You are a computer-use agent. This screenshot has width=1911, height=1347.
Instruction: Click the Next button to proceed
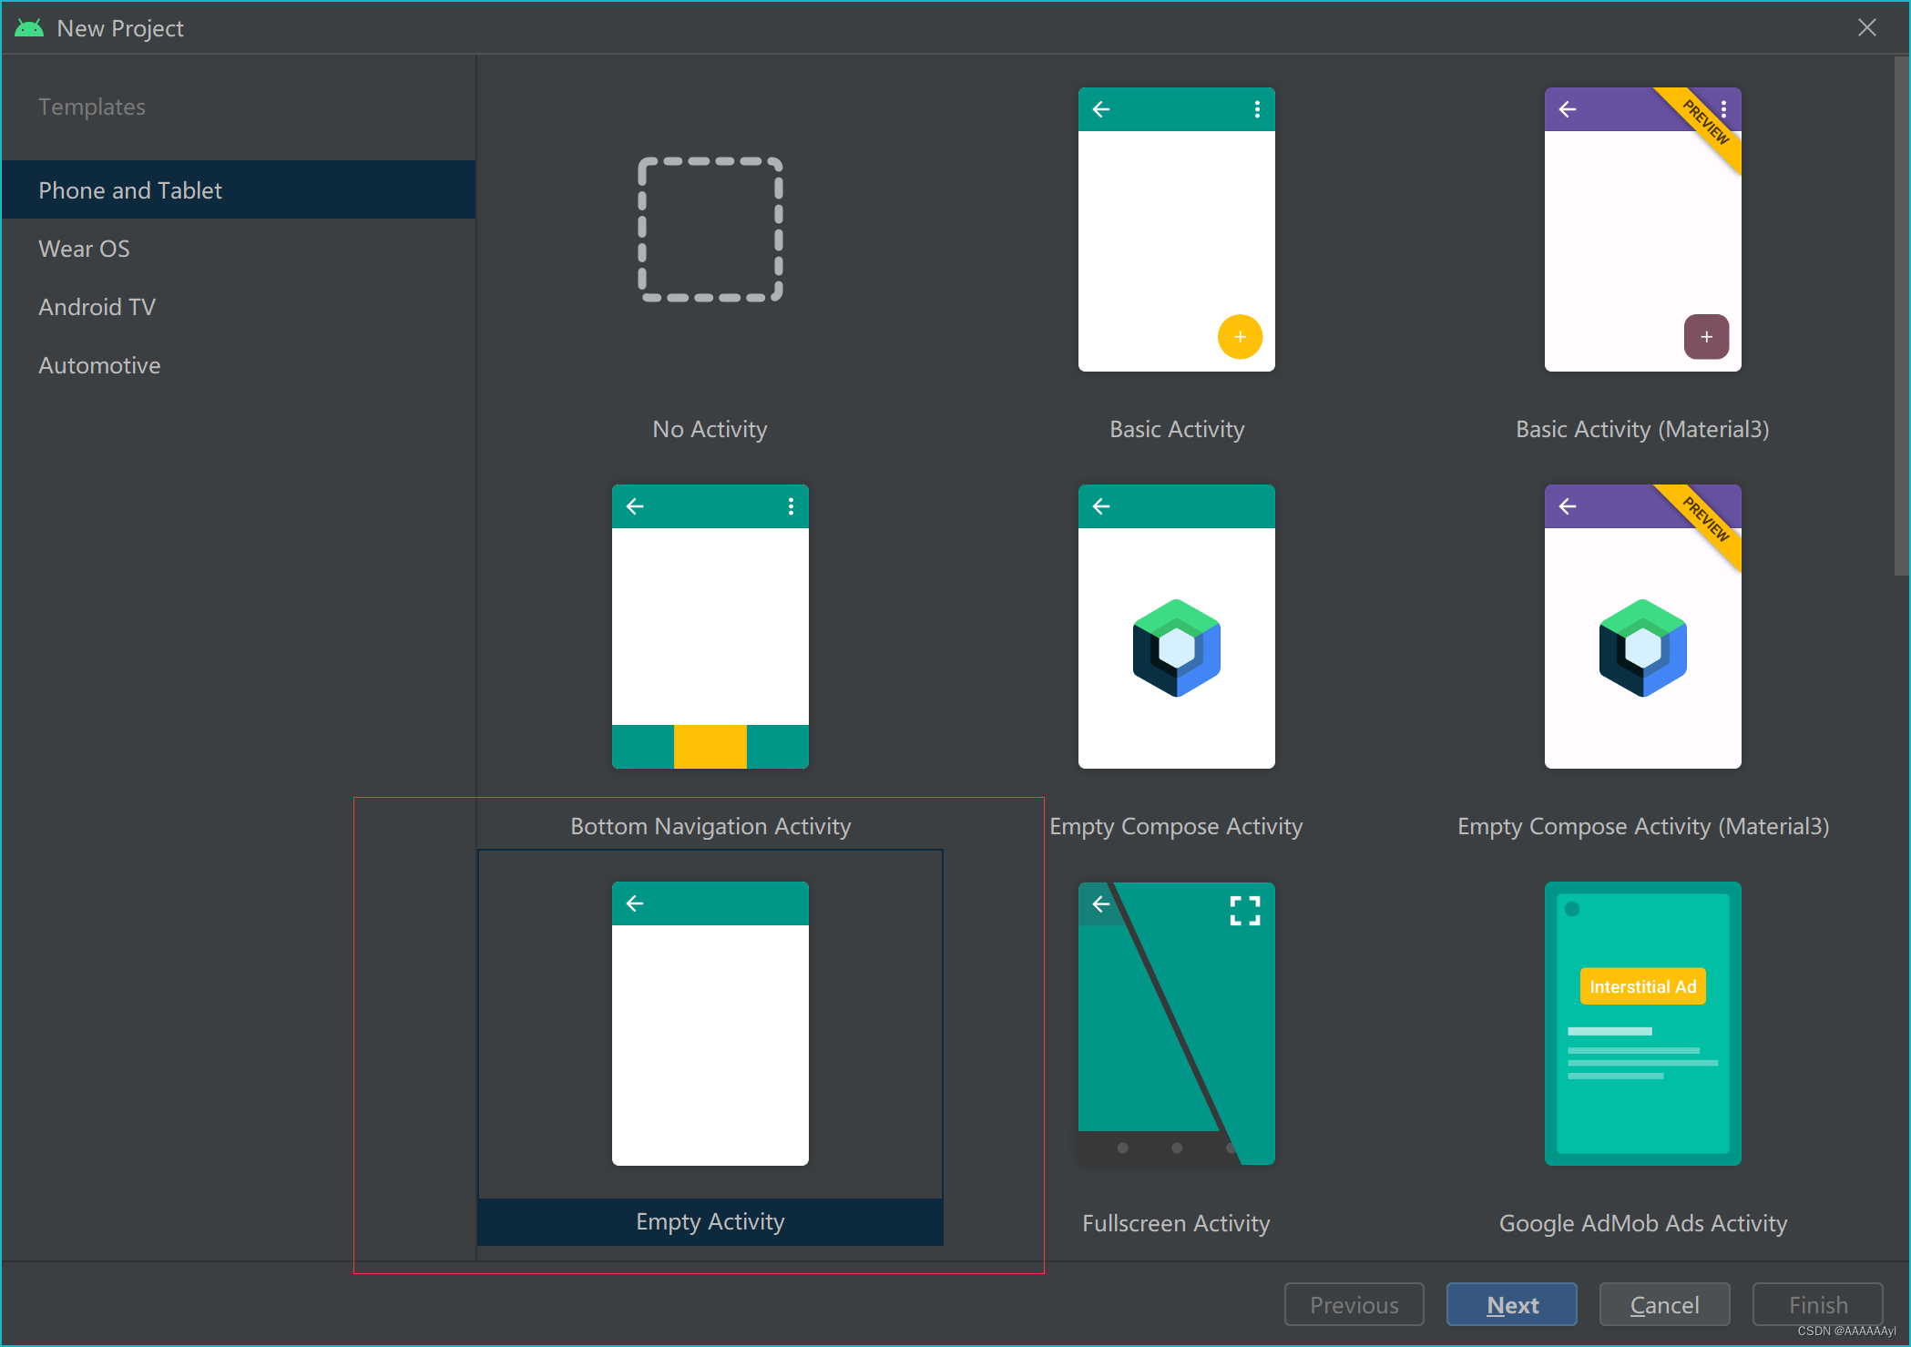click(x=1513, y=1301)
